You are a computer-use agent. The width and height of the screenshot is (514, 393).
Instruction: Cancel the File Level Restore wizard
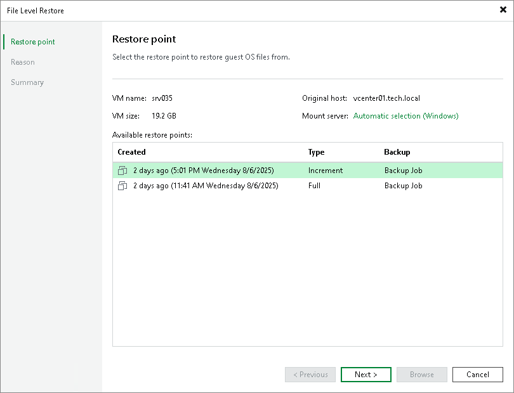point(477,375)
